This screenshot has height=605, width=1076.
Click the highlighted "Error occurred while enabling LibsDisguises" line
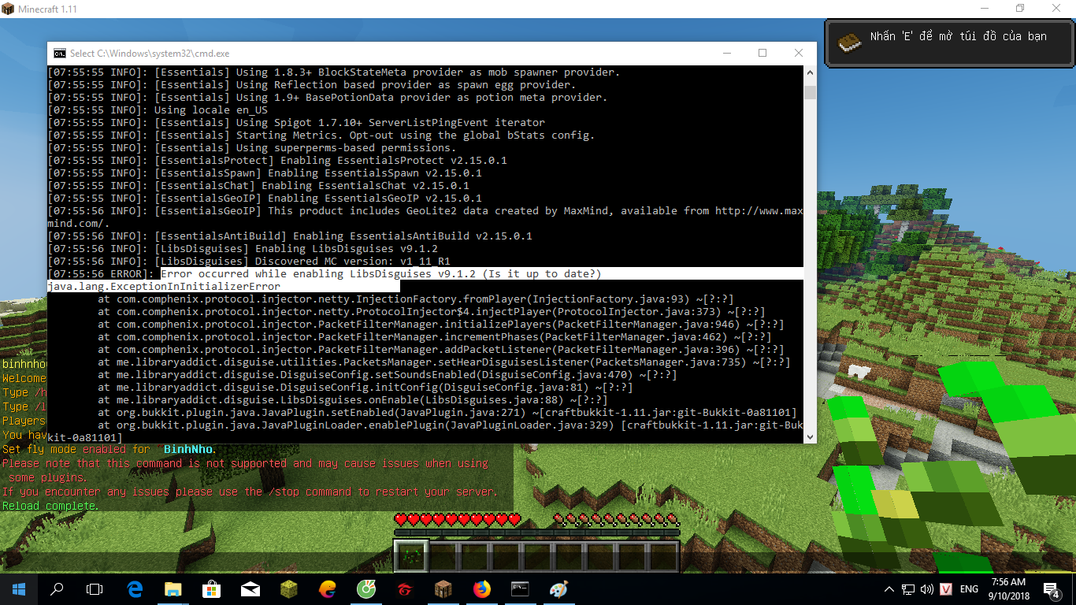click(381, 274)
